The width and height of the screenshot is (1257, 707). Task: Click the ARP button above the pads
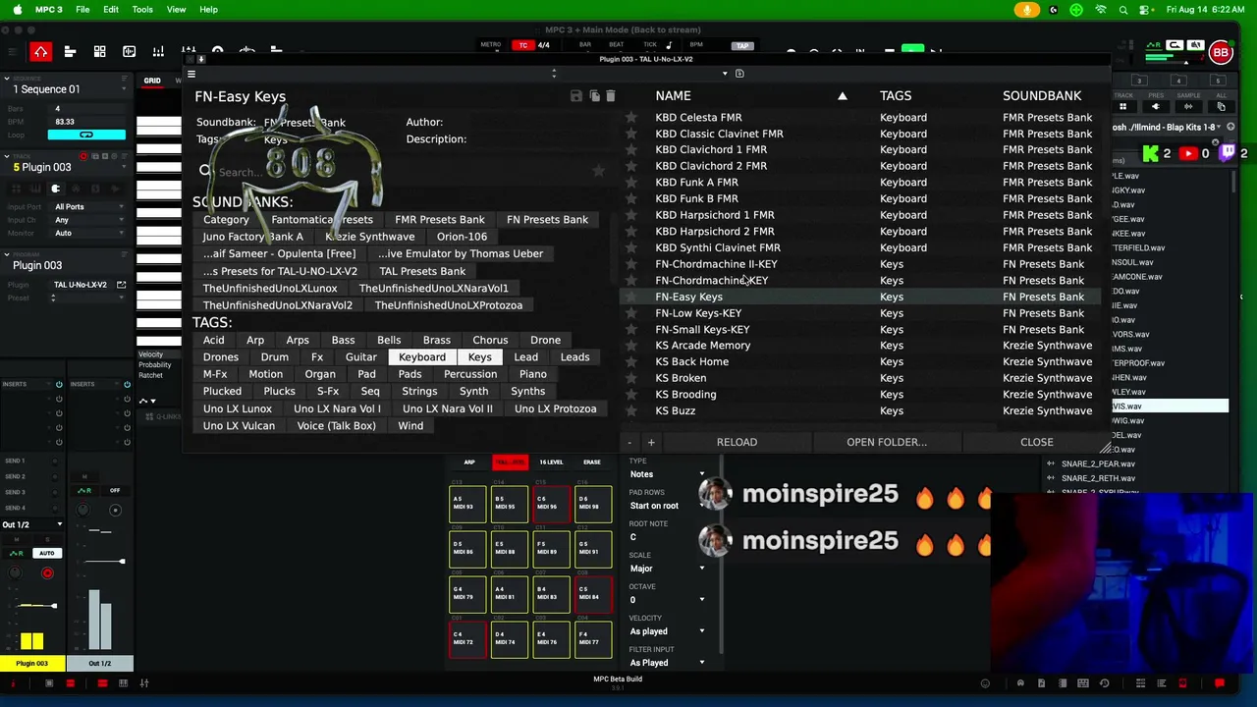469,462
